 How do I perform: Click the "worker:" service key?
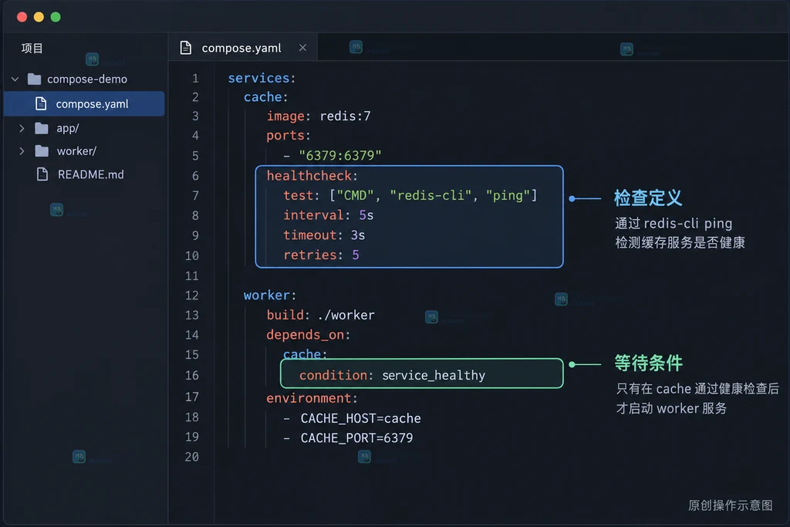point(270,296)
